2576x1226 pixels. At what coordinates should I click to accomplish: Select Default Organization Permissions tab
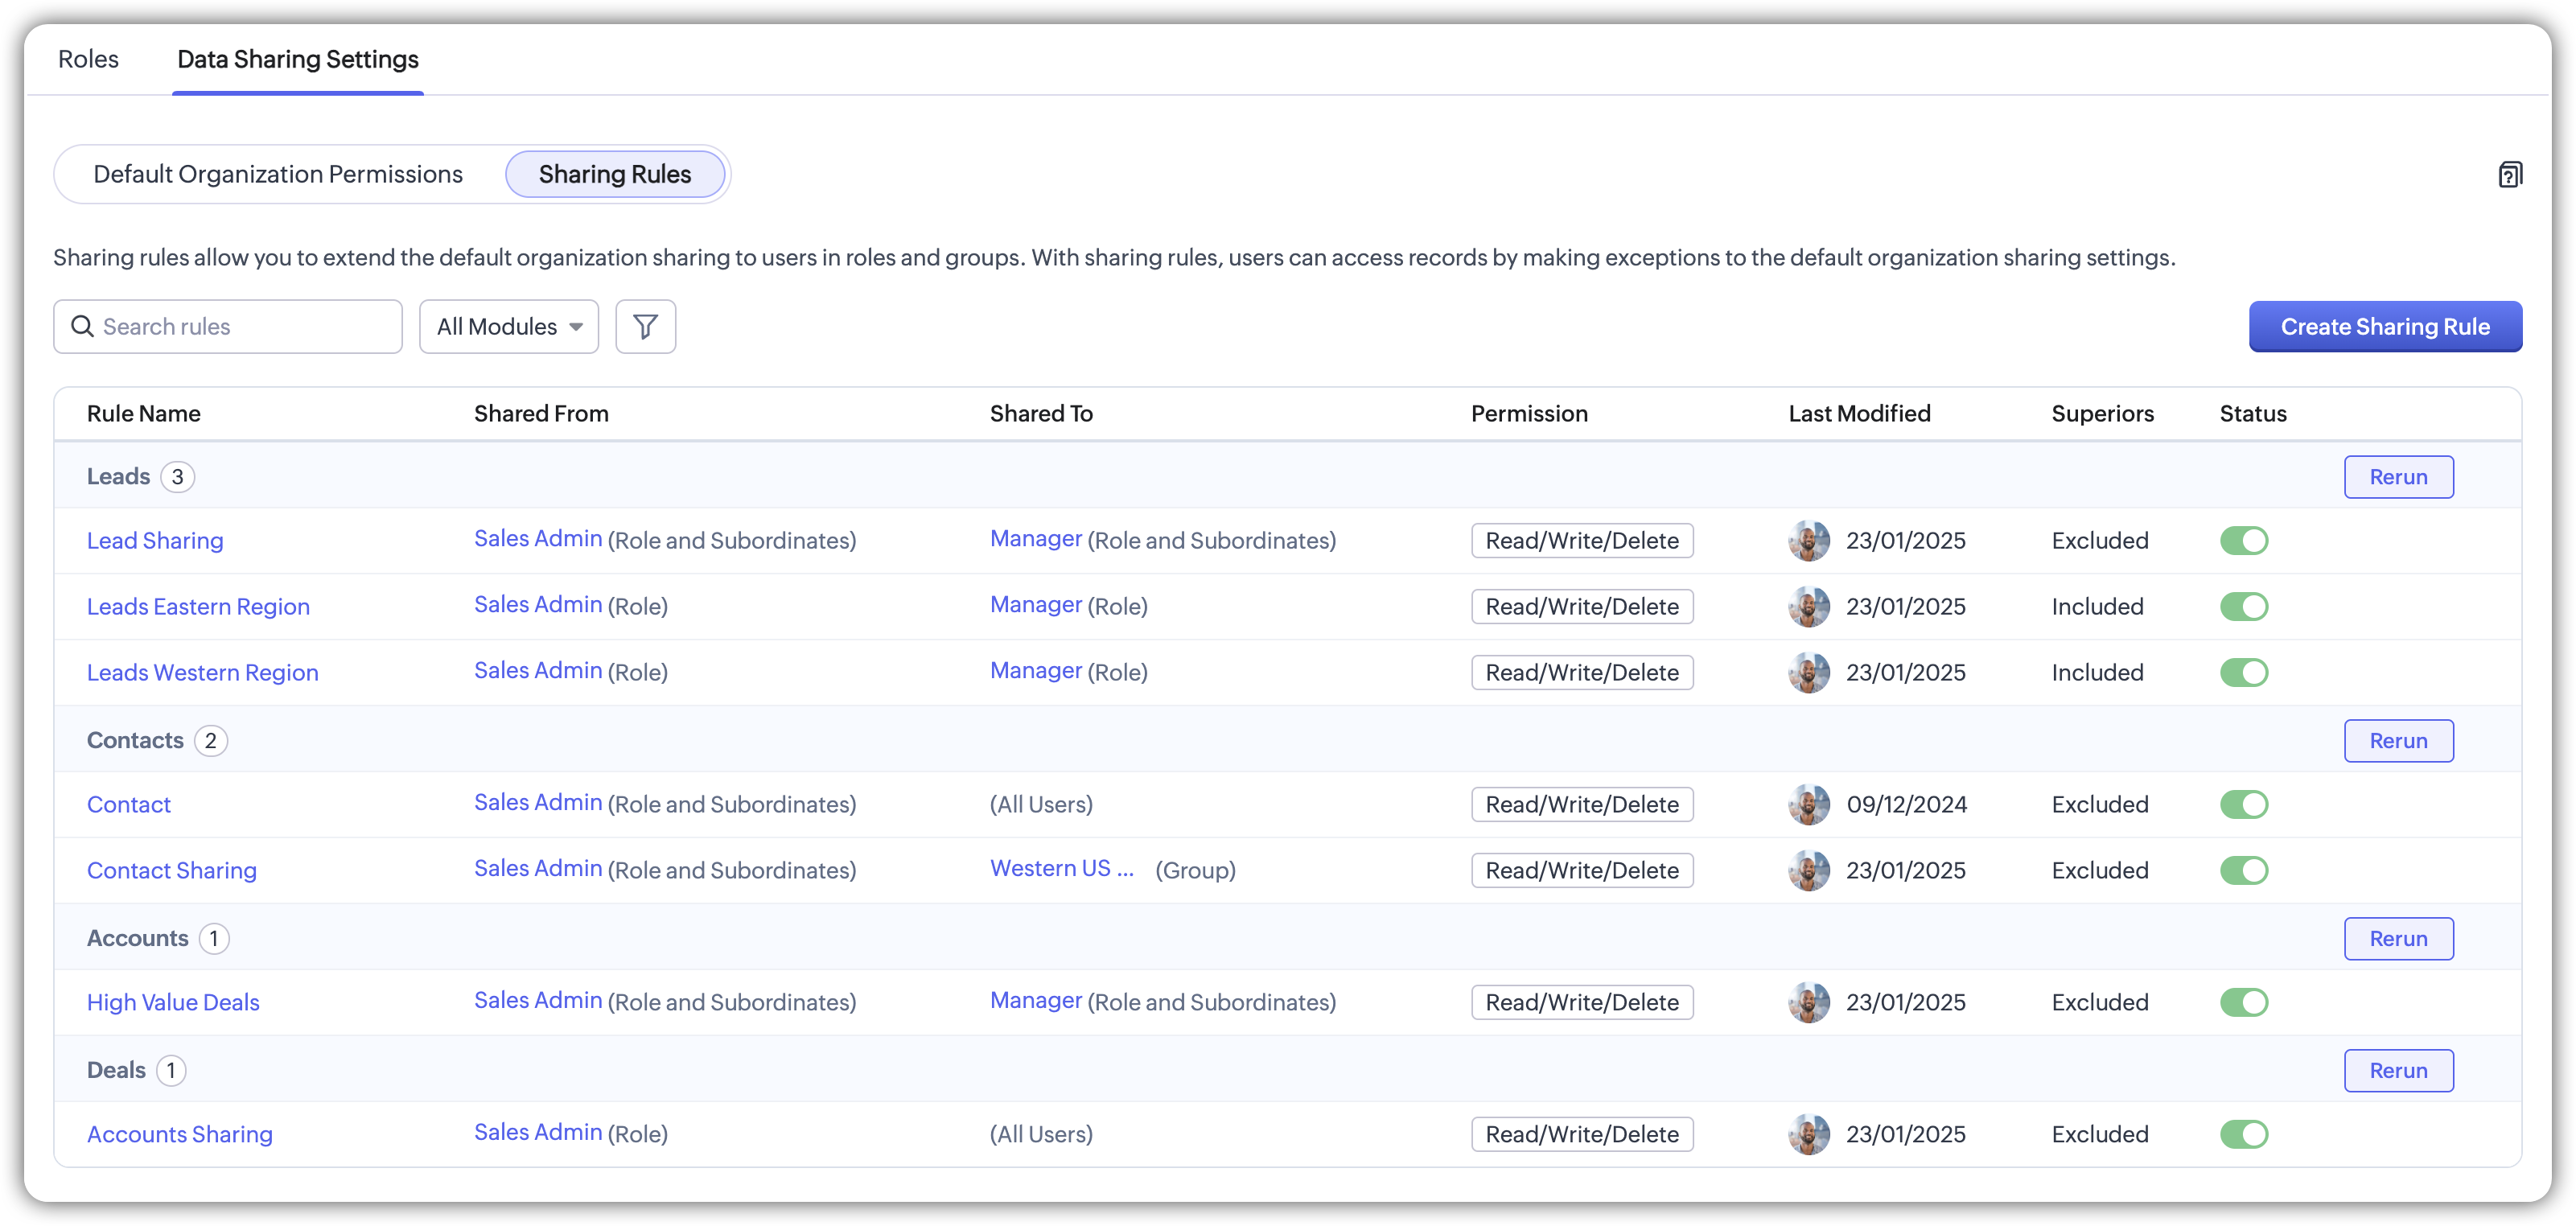278,175
